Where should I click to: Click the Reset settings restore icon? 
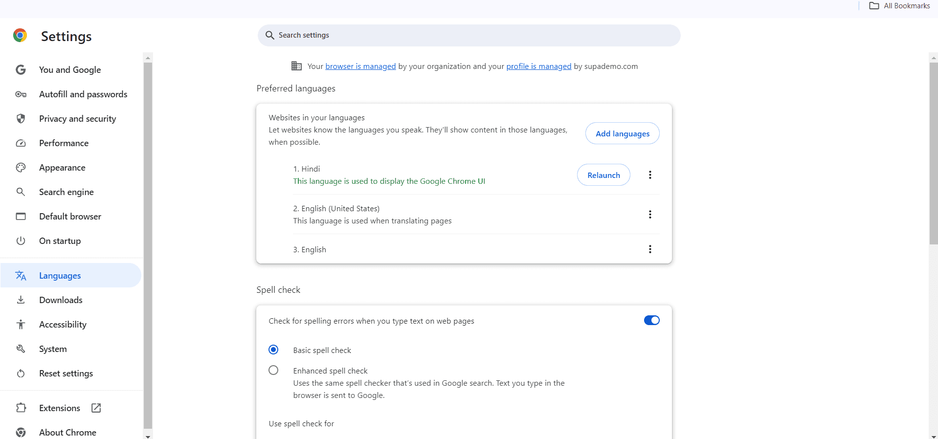pyautogui.click(x=21, y=373)
